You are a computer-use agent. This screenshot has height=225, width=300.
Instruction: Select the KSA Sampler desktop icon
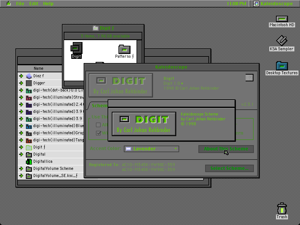pyautogui.click(x=282, y=40)
